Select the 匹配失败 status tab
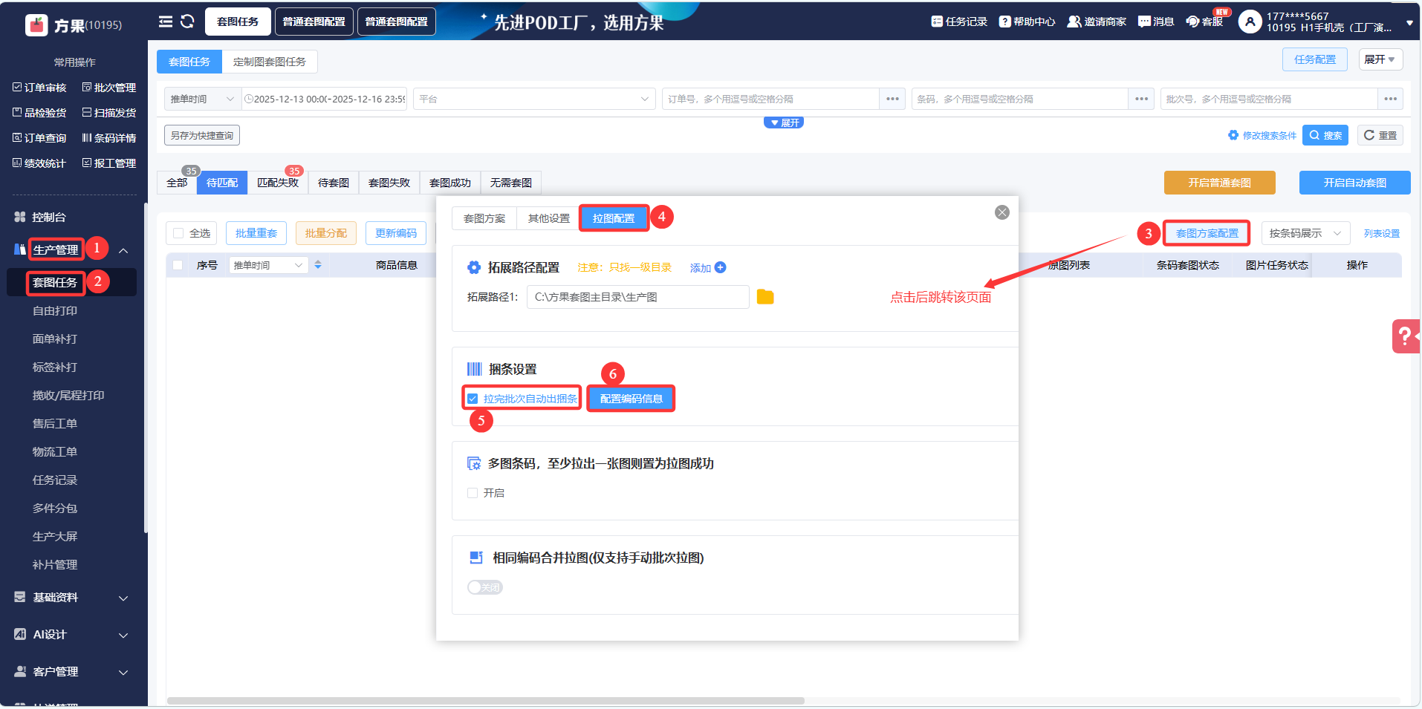The width and height of the screenshot is (1422, 709). [x=278, y=183]
